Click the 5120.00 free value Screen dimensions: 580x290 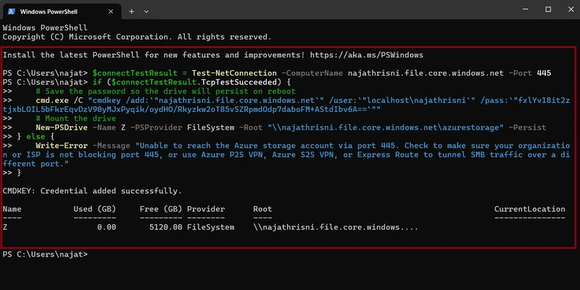[x=166, y=227]
